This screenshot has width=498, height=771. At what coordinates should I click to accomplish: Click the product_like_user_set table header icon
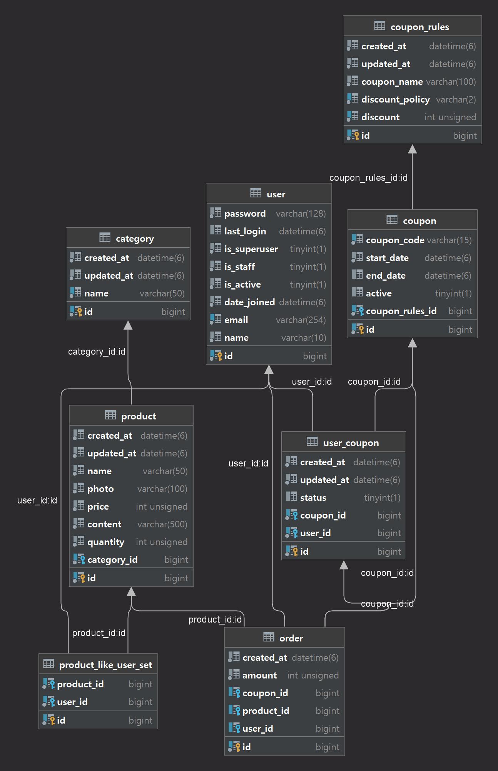coord(48,664)
